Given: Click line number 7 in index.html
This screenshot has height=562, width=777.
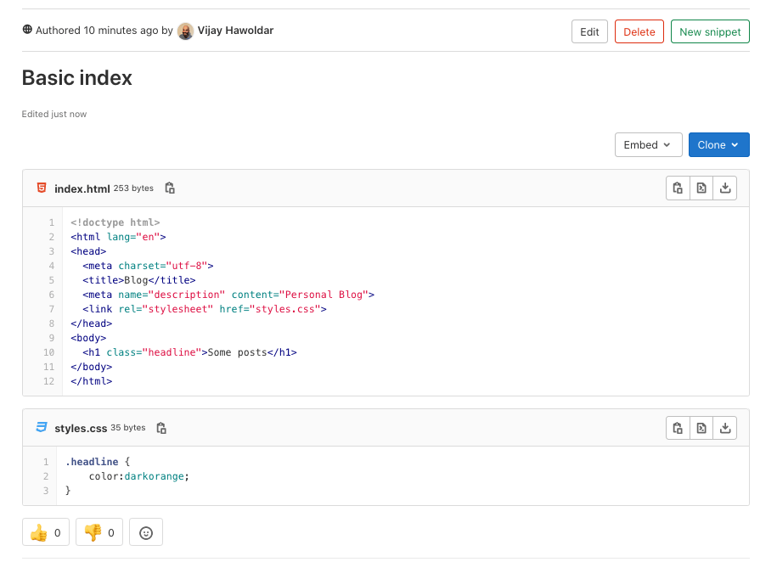Looking at the screenshot, I should (x=52, y=309).
